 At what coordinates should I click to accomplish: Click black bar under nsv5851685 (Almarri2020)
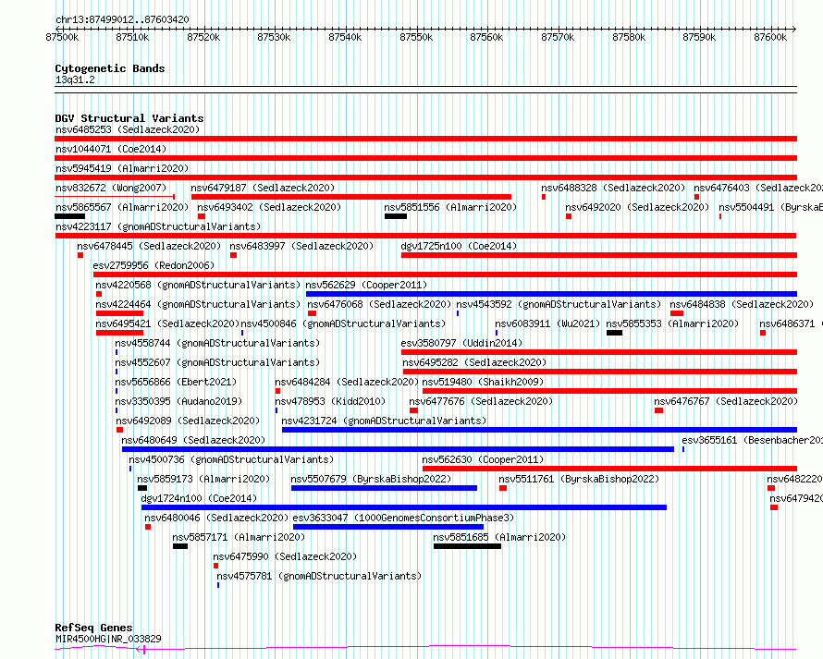click(468, 546)
